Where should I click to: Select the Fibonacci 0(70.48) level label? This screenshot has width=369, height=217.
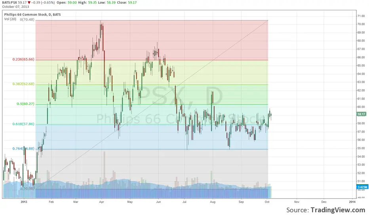[x=27, y=20]
